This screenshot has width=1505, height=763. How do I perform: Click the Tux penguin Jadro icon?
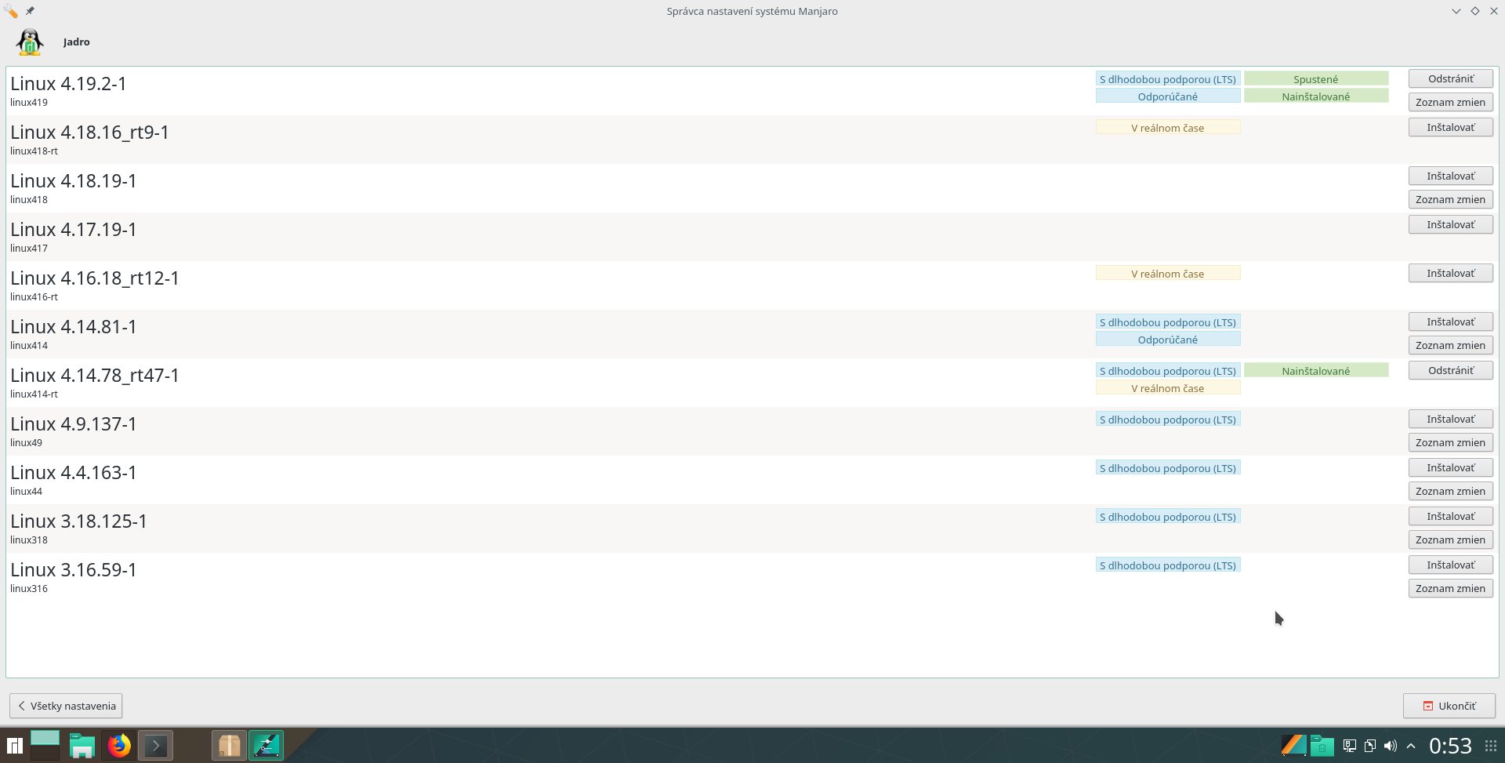30,42
